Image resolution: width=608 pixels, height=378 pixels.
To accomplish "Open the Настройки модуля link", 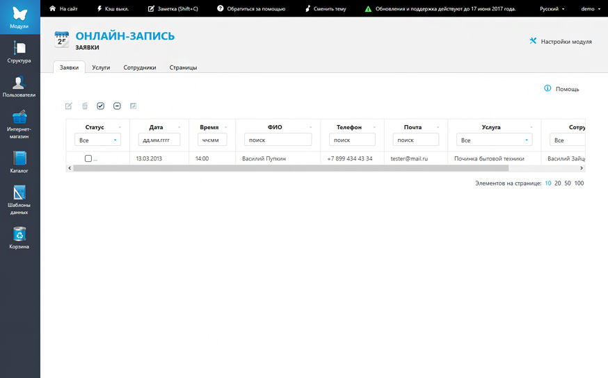I will [566, 42].
